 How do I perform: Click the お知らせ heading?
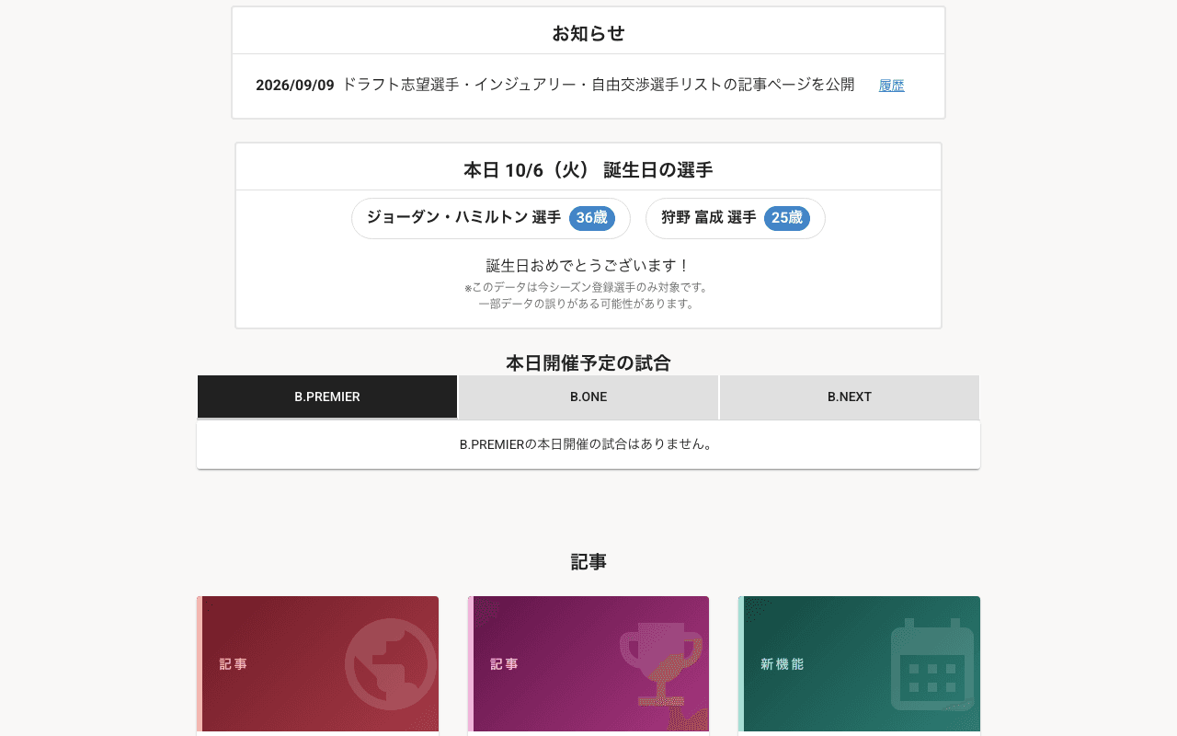[x=588, y=34]
